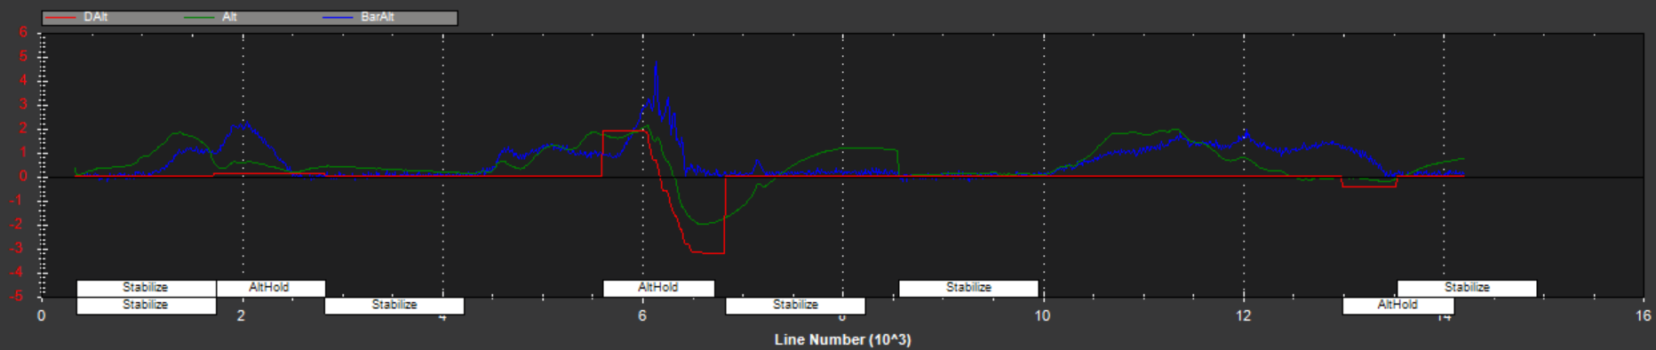Screen dimensions: 1656x350
Task: Select the AltHold mode label near line 13000
Action: point(1397,305)
